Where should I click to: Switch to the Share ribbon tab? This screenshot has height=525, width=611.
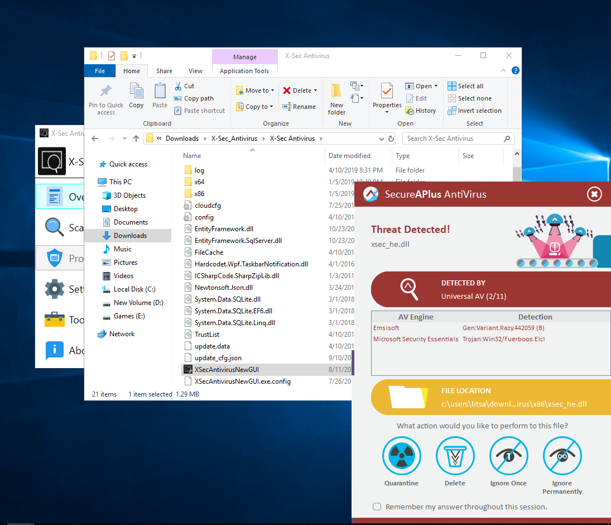point(164,71)
